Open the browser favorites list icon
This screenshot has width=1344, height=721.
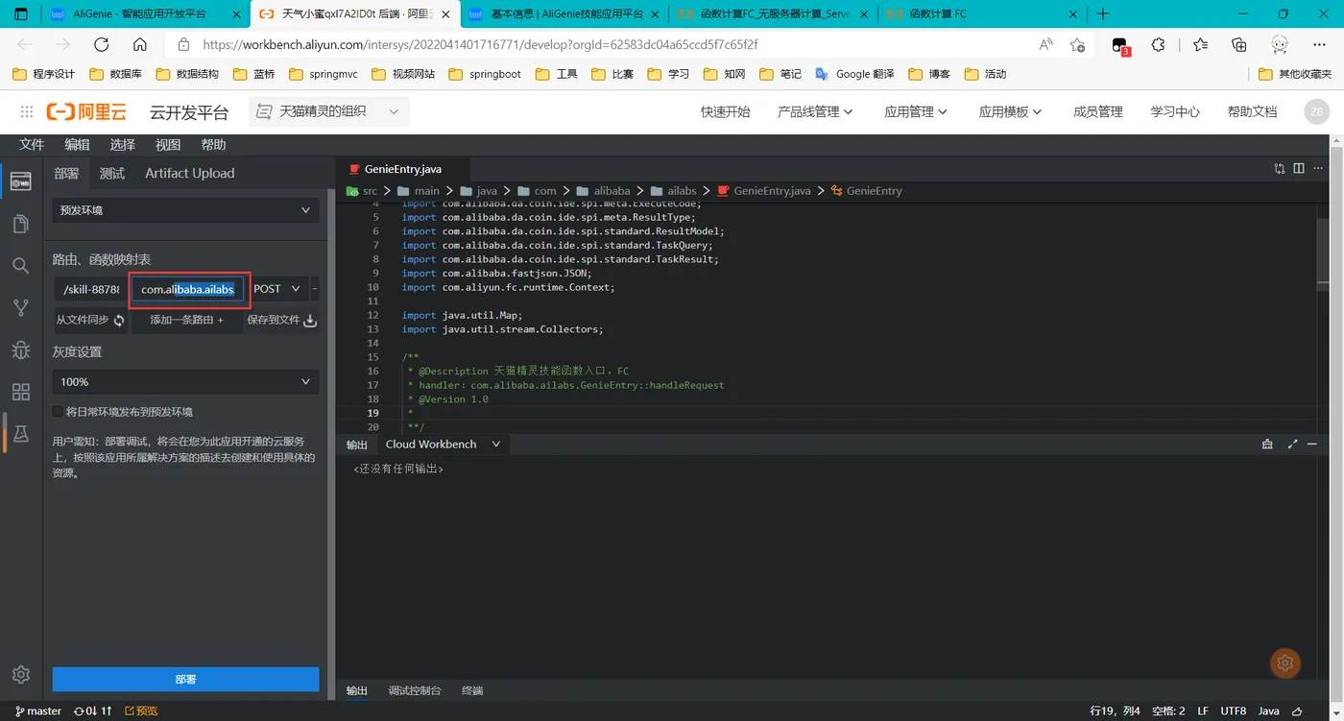(1200, 45)
